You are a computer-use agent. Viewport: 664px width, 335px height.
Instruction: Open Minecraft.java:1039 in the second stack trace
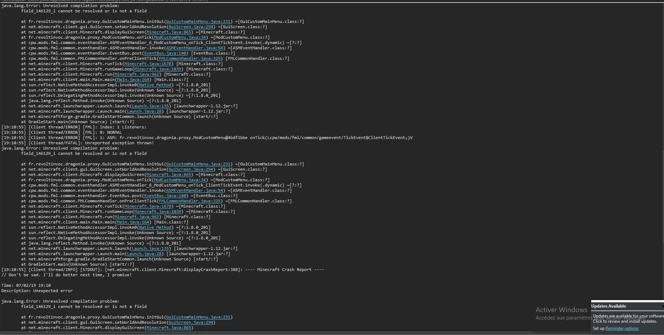(x=158, y=211)
